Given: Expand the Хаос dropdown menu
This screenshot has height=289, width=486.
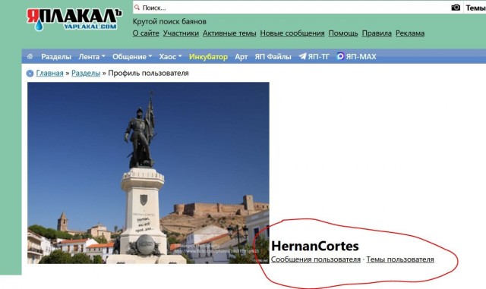Looking at the screenshot, I should coord(170,57).
